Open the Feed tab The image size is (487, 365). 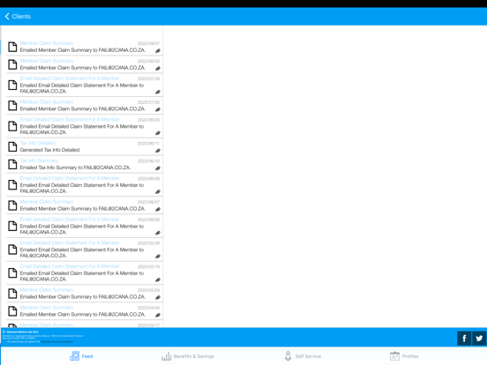click(81, 356)
